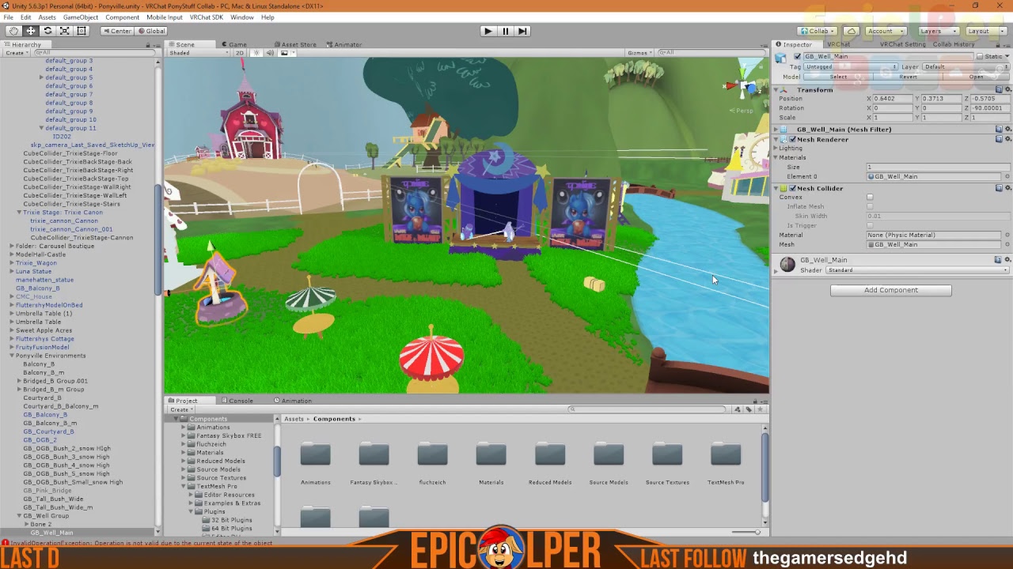Toggle 2D mode in the Scene view
Screen dimensions: 1013x569
click(x=240, y=53)
